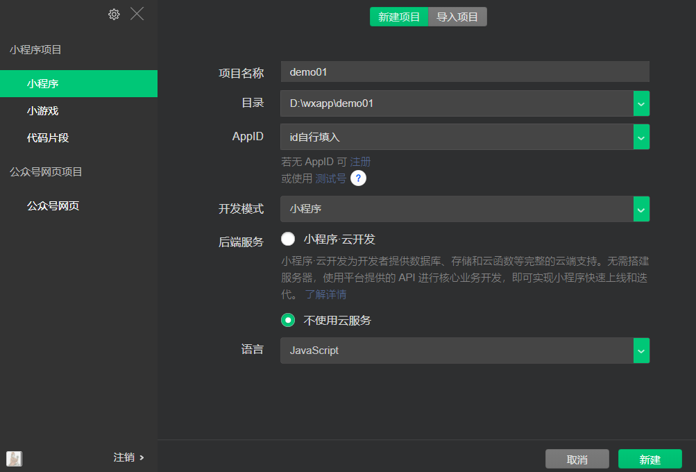696x472 pixels.
Task: Open settings via the gear icon
Action: coord(114,14)
